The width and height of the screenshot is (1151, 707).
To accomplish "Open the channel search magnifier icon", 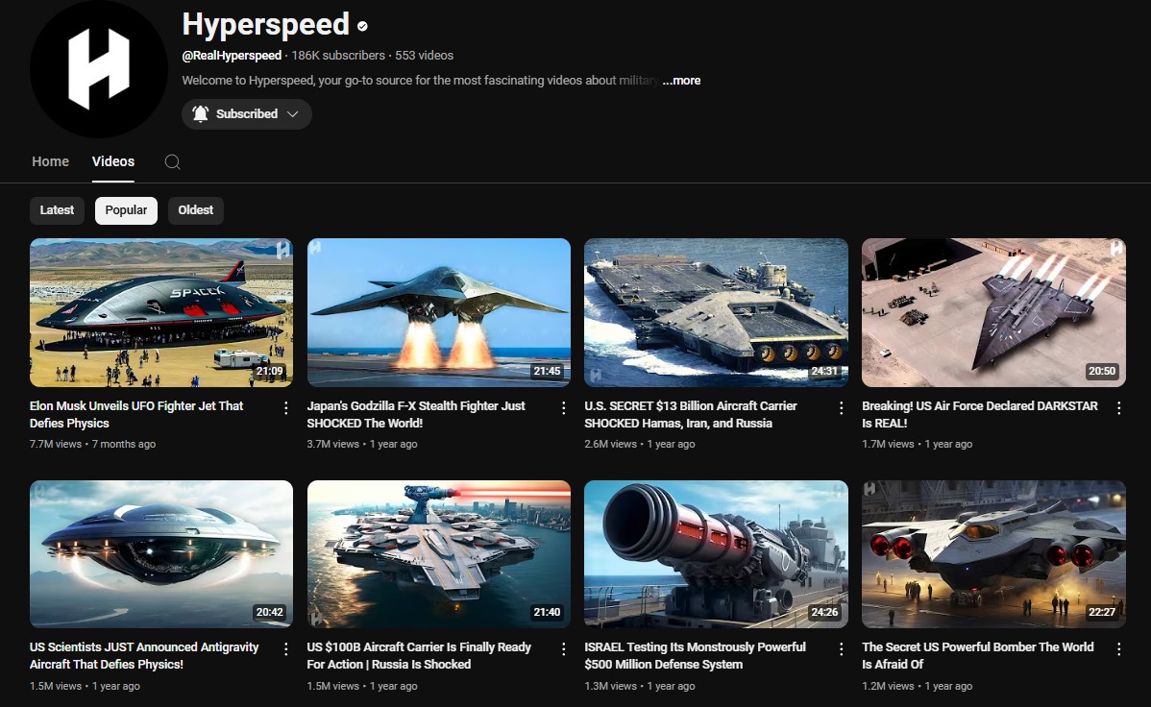I will 173,161.
